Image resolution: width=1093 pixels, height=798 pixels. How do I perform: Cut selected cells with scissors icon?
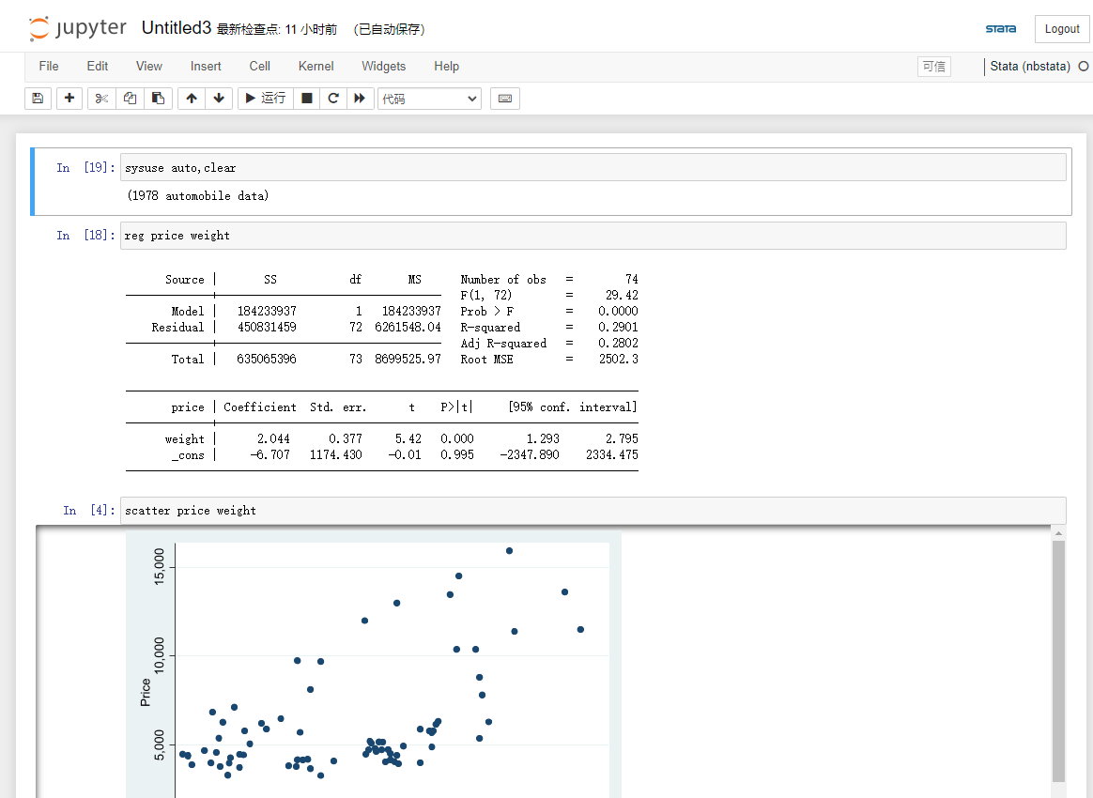101,99
